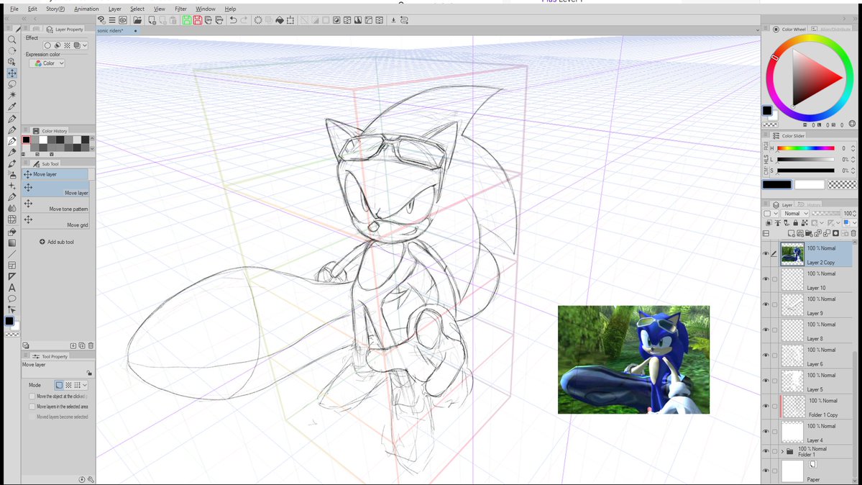Image resolution: width=862 pixels, height=485 pixels.
Task: Click the Scale/Rotate transform icon
Action: pos(290,20)
